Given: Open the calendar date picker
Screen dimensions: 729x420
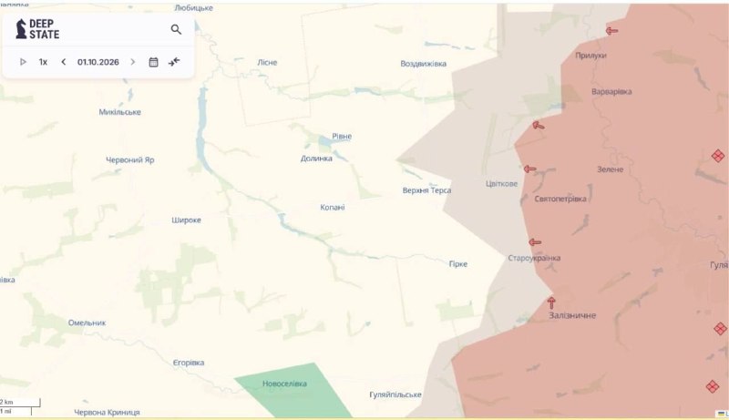Looking at the screenshot, I should [153, 62].
